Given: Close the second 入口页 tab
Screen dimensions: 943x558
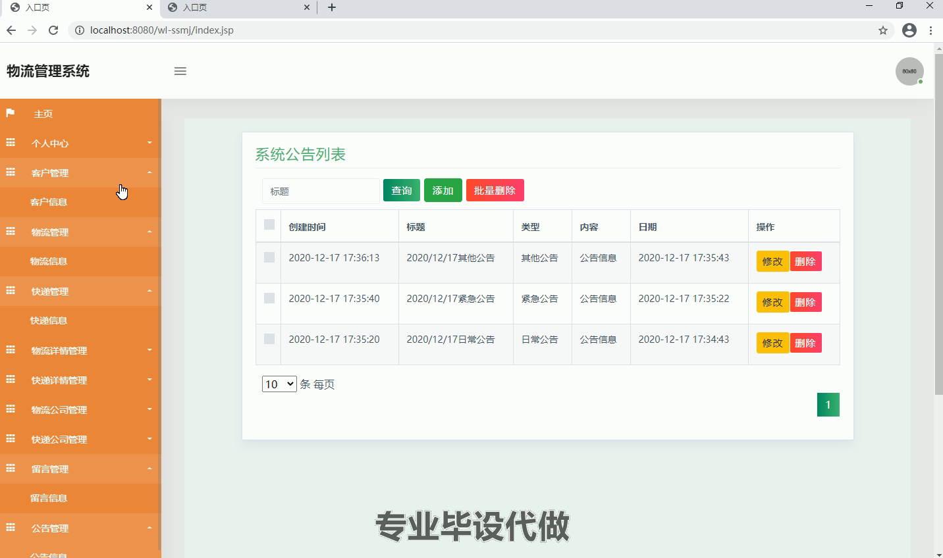Looking at the screenshot, I should pos(307,7).
